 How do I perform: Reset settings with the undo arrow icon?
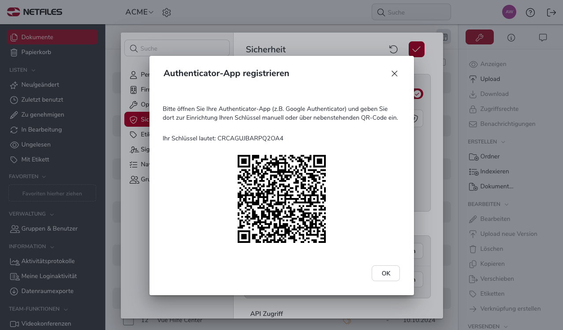tap(393, 49)
